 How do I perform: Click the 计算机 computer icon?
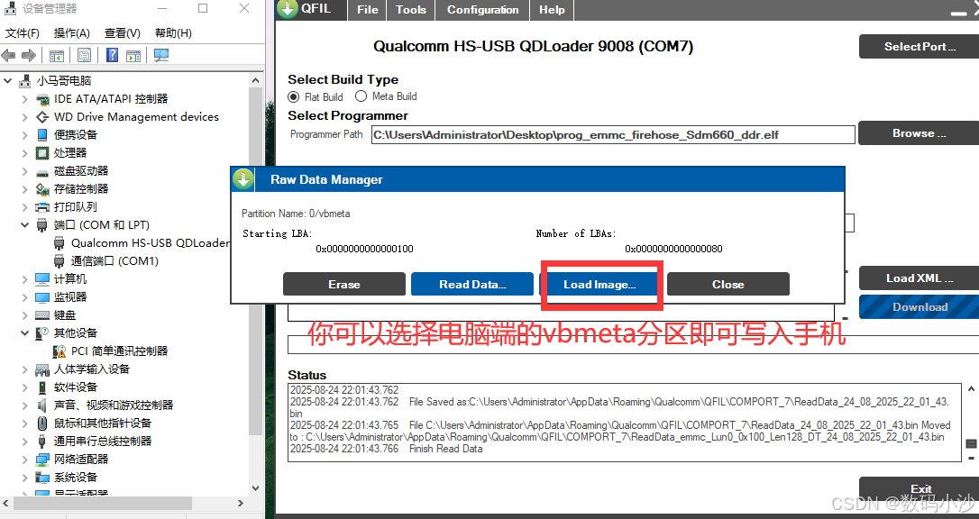click(42, 278)
